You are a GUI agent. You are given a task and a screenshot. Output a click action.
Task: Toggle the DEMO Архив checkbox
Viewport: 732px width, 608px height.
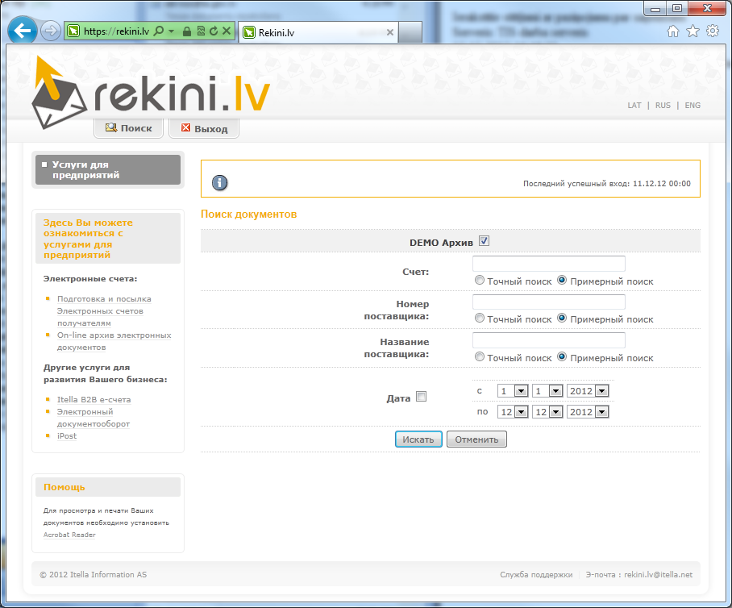[x=485, y=241]
